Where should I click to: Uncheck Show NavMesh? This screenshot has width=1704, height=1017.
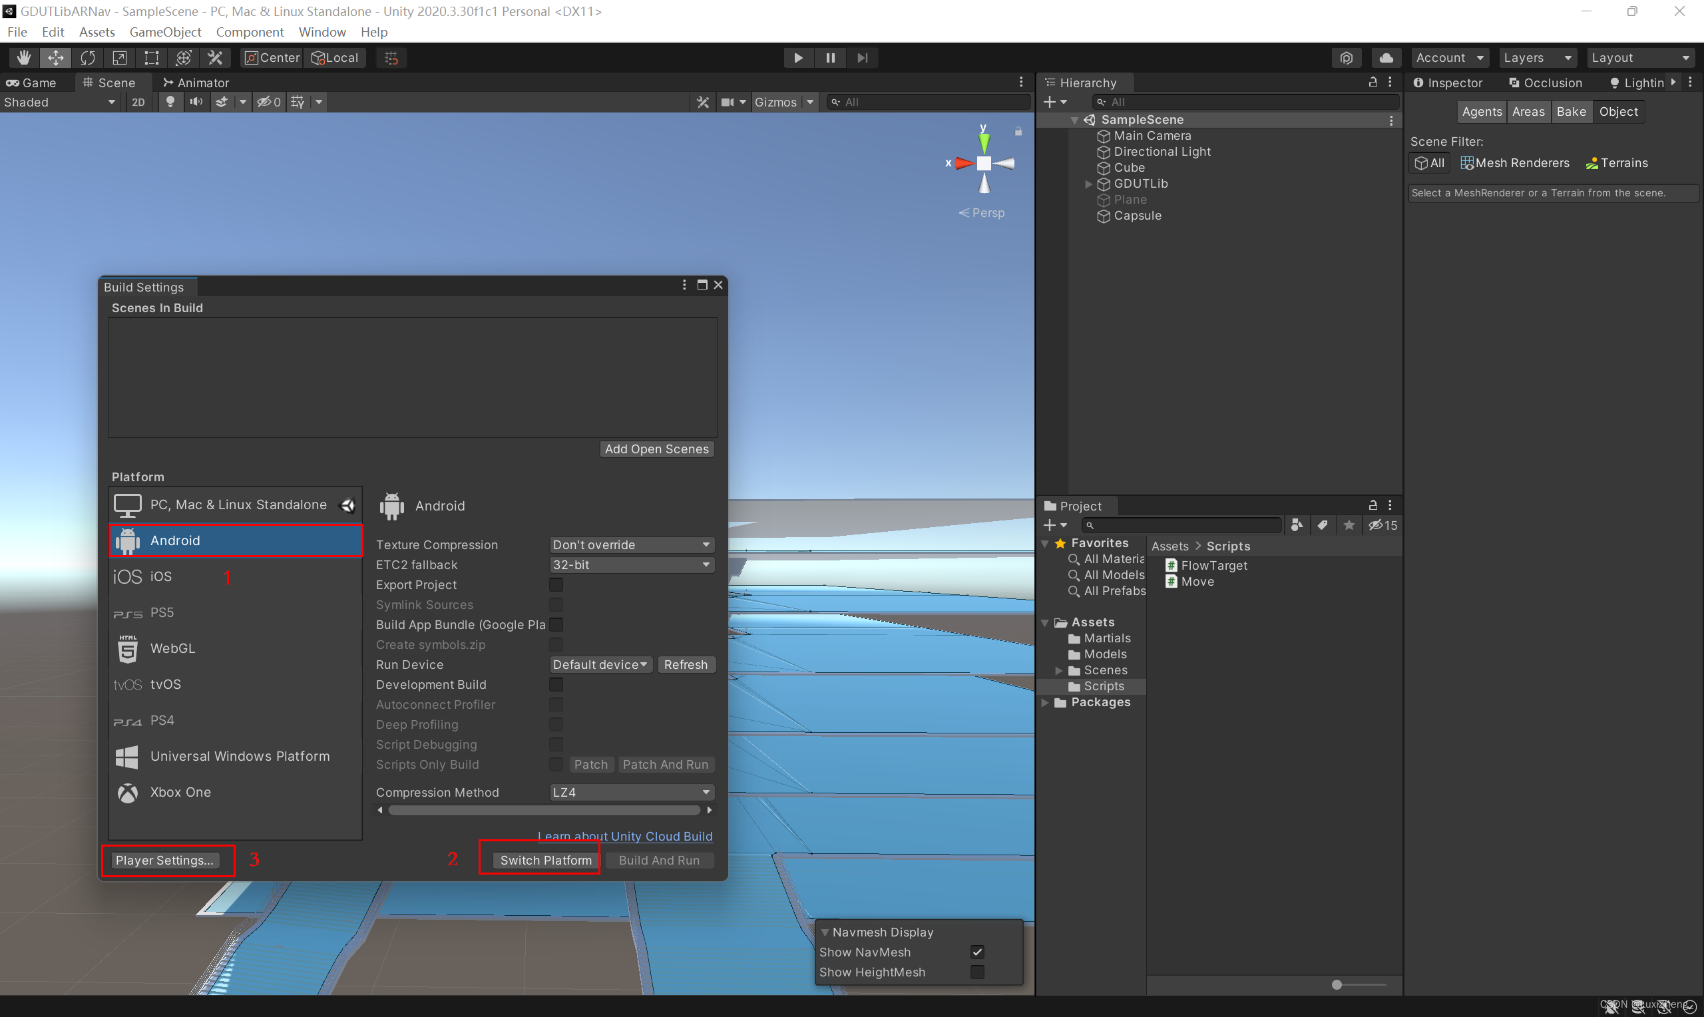tap(977, 952)
